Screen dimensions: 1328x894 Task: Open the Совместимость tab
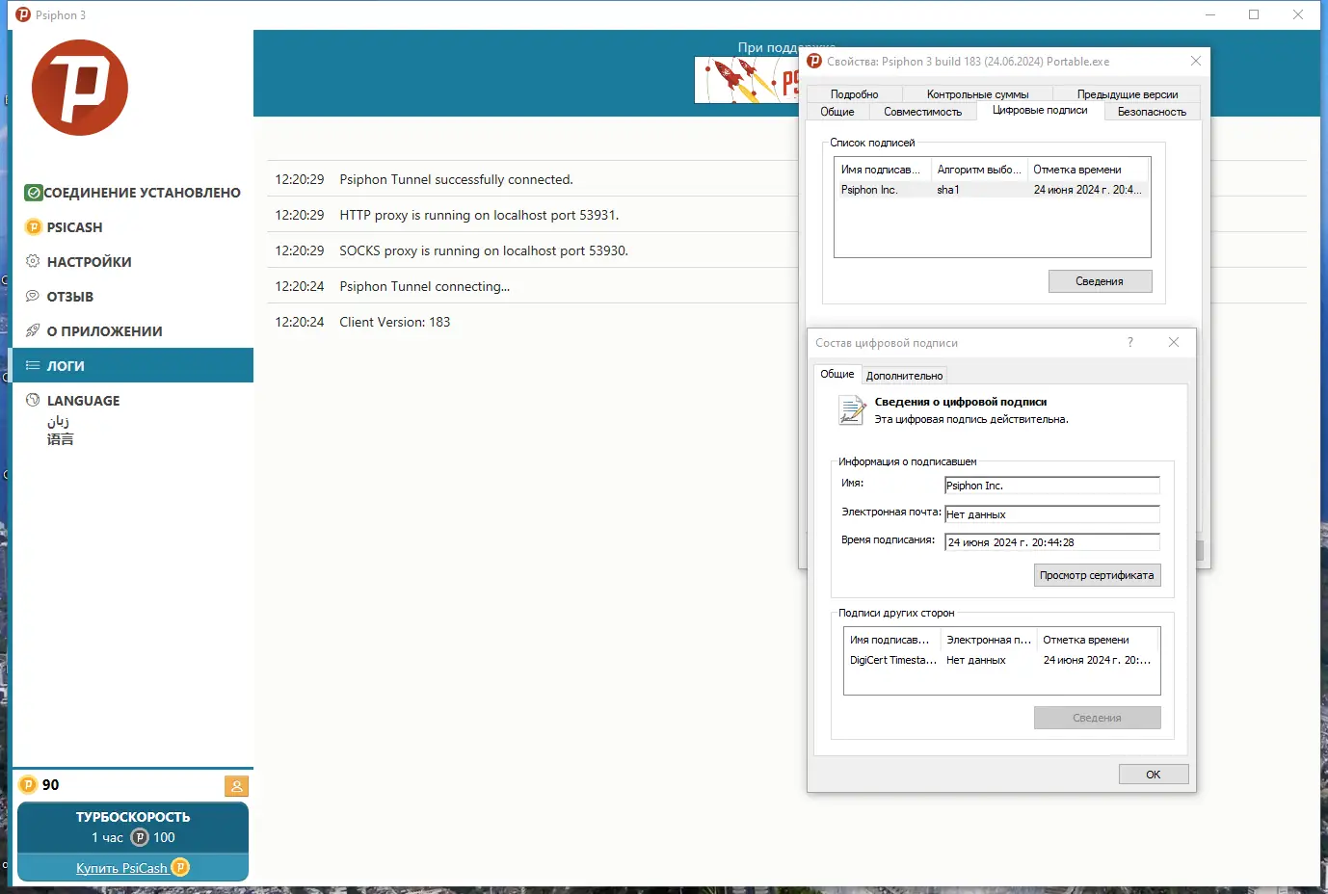922,112
